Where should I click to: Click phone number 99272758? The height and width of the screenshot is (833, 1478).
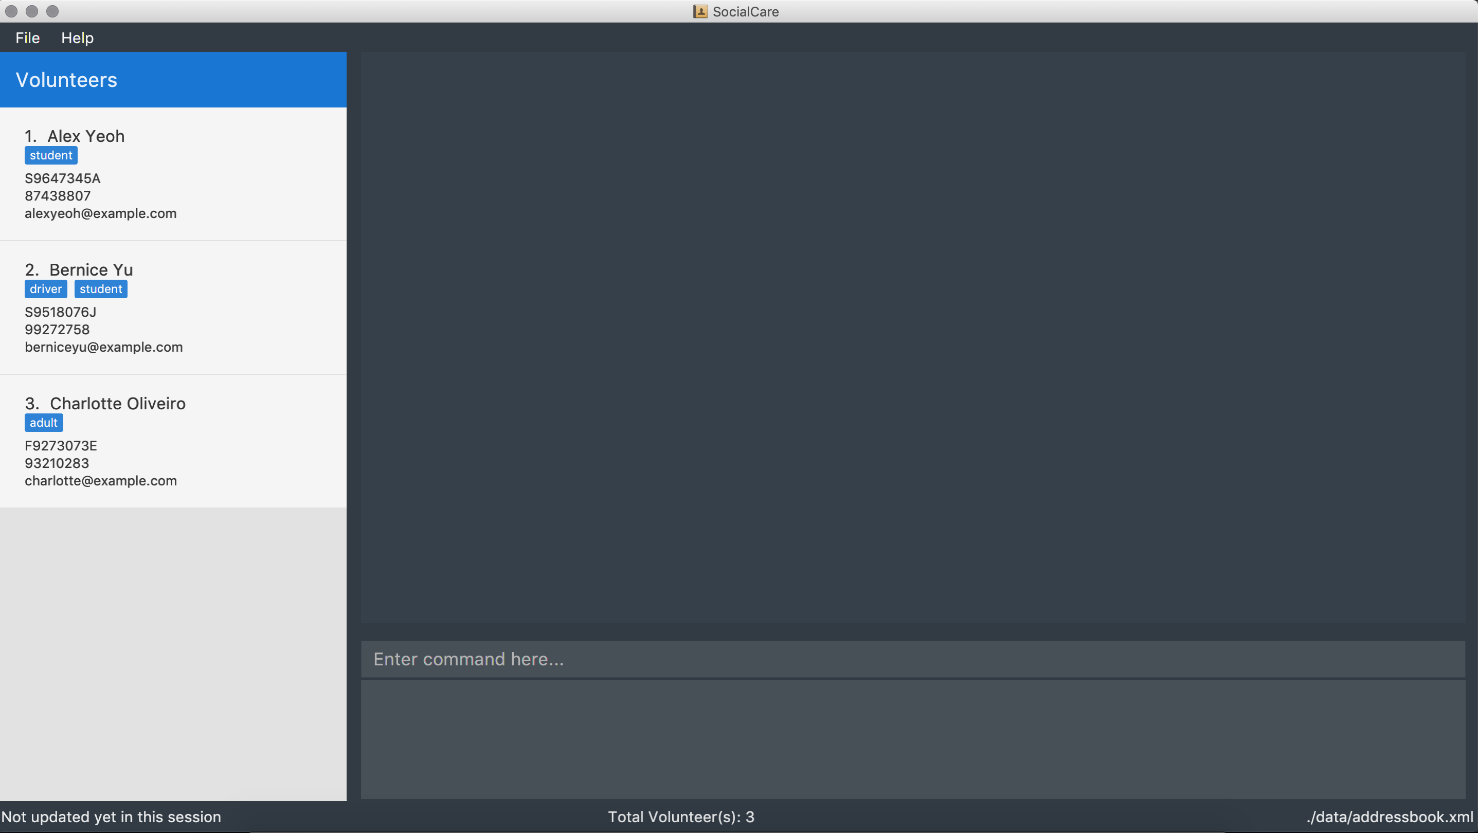click(x=58, y=330)
